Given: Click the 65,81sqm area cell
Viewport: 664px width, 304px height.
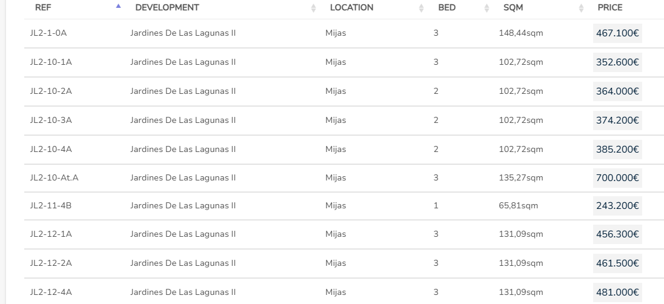Looking at the screenshot, I should click(518, 206).
